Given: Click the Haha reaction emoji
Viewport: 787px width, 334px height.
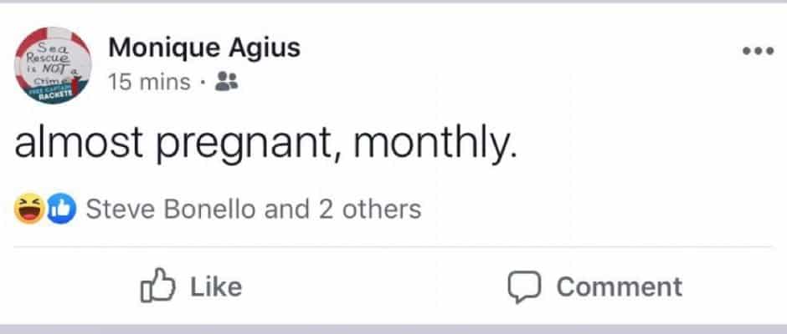Looking at the screenshot, I should click(30, 209).
